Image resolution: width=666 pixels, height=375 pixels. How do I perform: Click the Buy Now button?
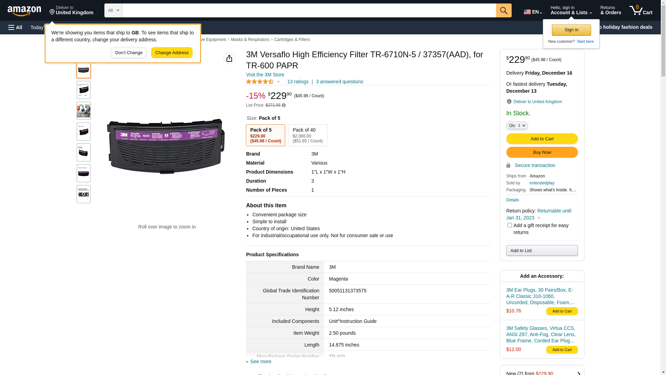coord(542,152)
